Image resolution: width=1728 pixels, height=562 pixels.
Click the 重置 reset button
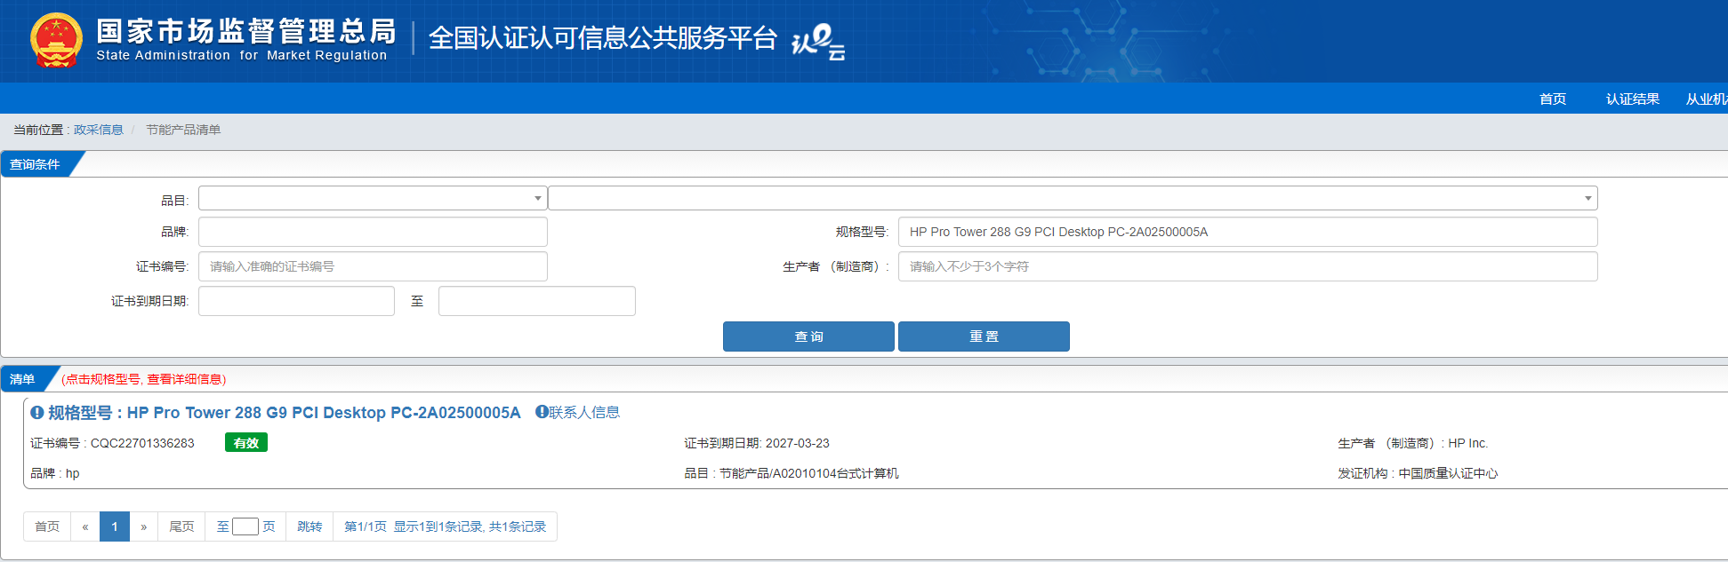984,336
